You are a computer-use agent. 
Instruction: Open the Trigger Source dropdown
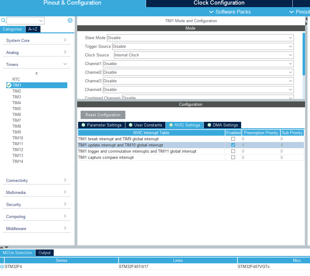tap(203, 46)
